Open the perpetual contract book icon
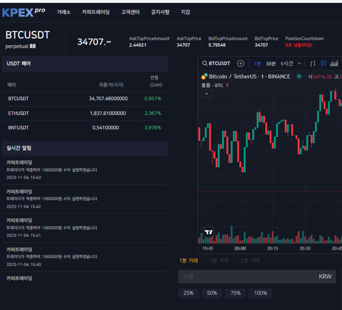Viewport: 342px width, 310px height. tap(33, 46)
